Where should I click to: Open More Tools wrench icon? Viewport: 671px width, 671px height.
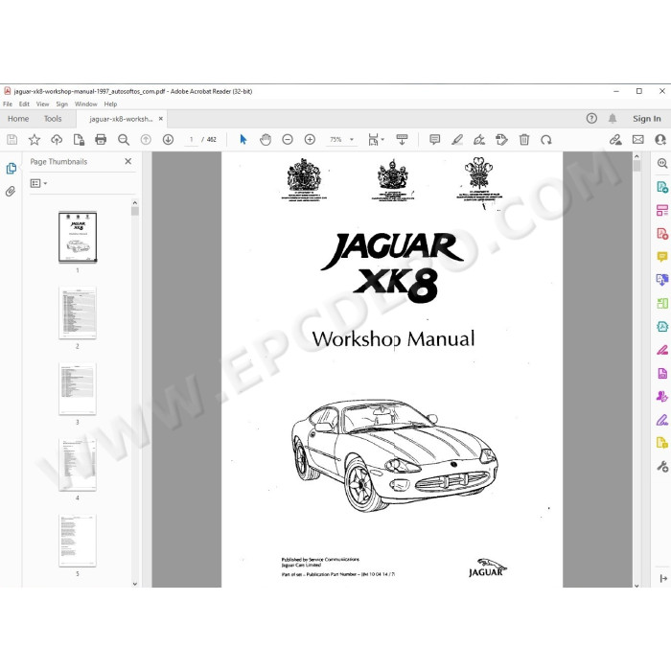click(x=662, y=466)
